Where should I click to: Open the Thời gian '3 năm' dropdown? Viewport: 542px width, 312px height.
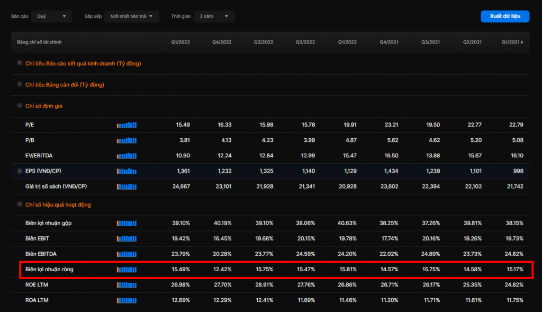(214, 16)
